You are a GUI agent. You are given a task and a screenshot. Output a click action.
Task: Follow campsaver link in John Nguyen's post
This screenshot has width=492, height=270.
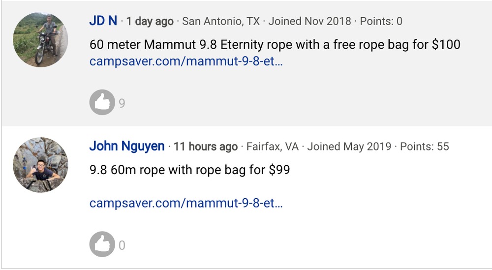tap(186, 203)
